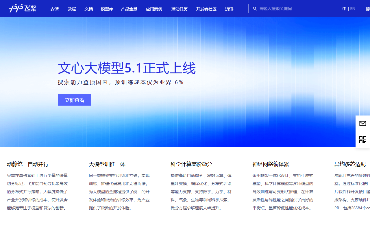Visit the 开发者社区 menu item

pyautogui.click(x=206, y=9)
